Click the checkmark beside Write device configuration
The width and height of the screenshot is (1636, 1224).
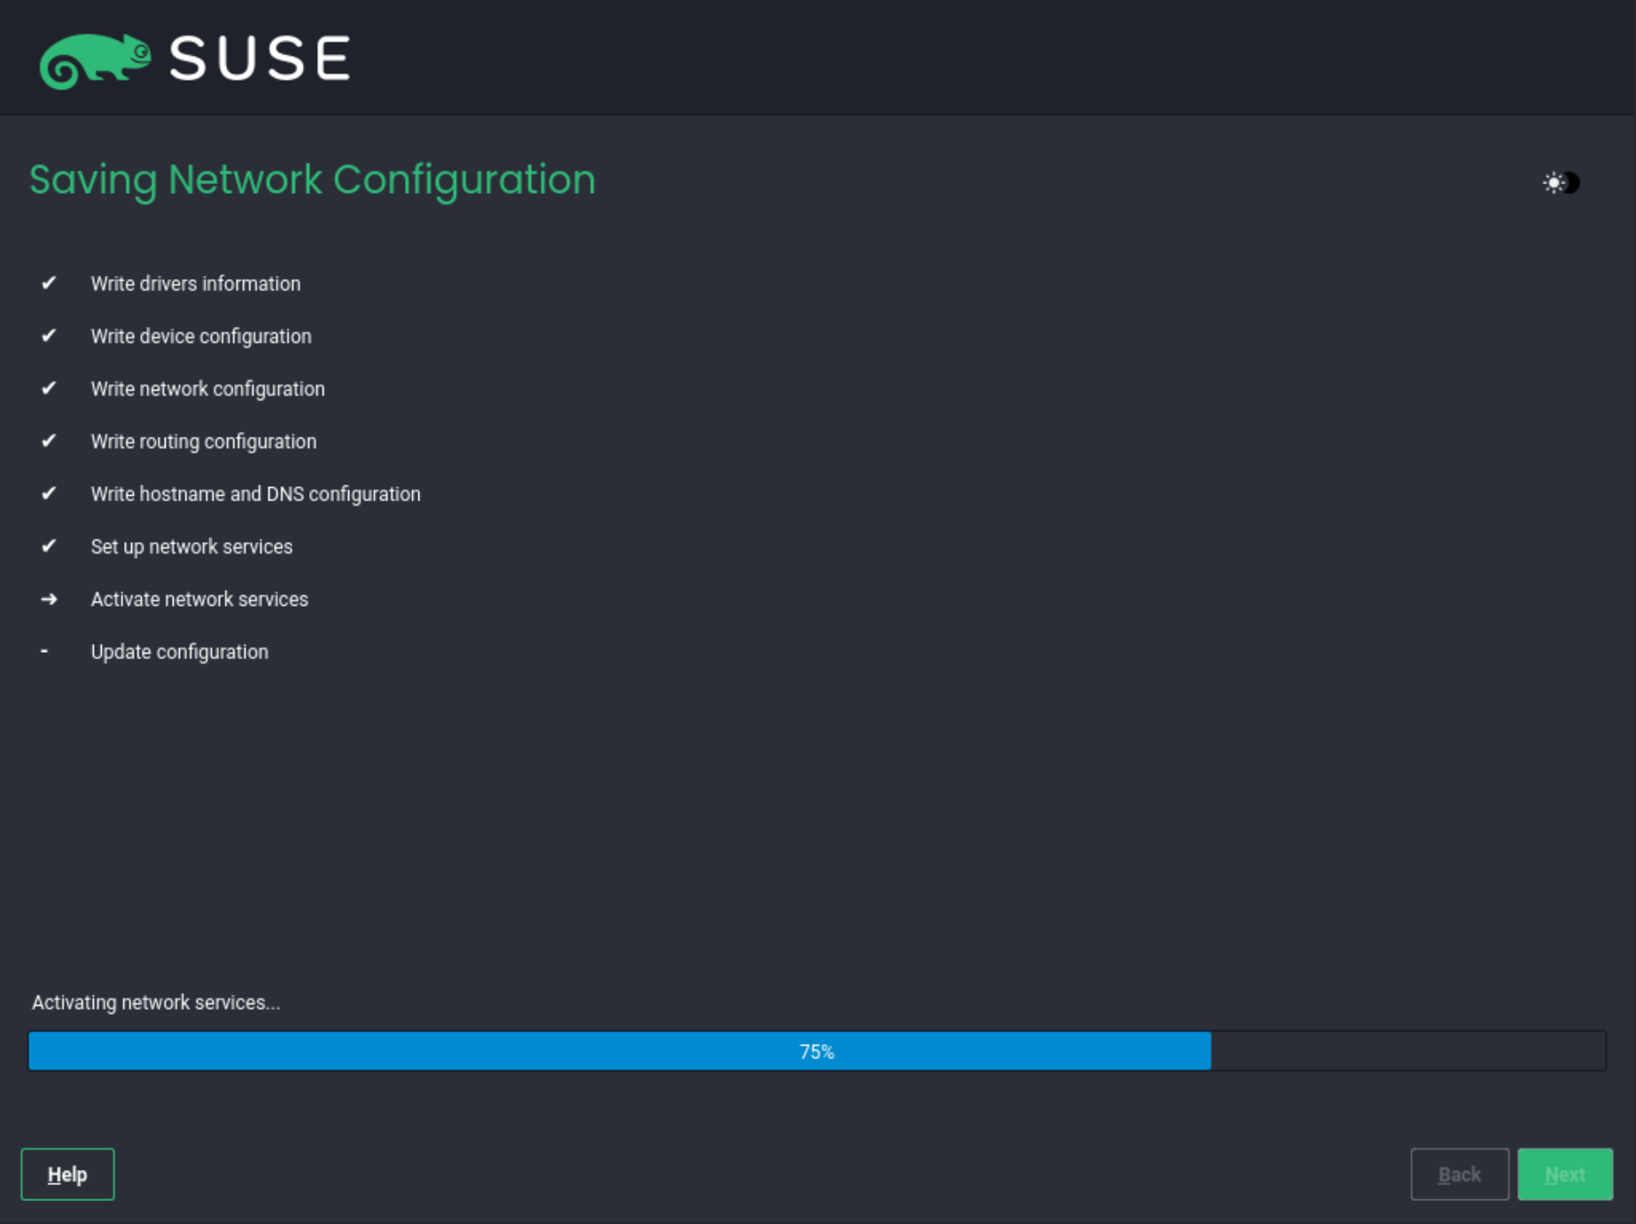pos(47,336)
